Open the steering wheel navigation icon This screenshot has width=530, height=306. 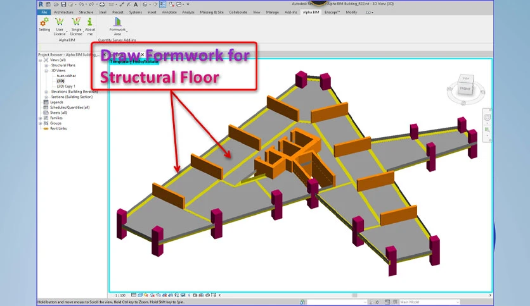487,117
